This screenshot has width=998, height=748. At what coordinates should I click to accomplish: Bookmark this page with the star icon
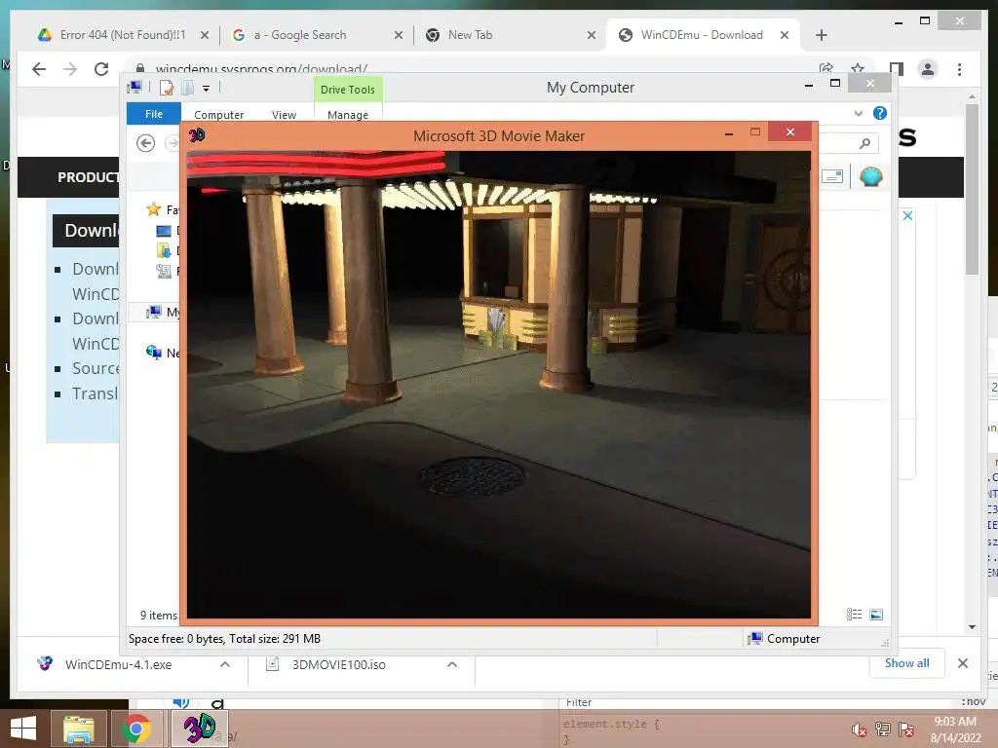point(858,67)
